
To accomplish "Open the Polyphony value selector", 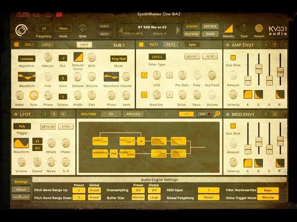I will (44, 28).
